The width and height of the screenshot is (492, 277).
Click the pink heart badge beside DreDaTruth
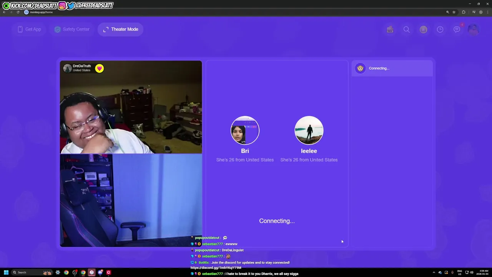100,68
